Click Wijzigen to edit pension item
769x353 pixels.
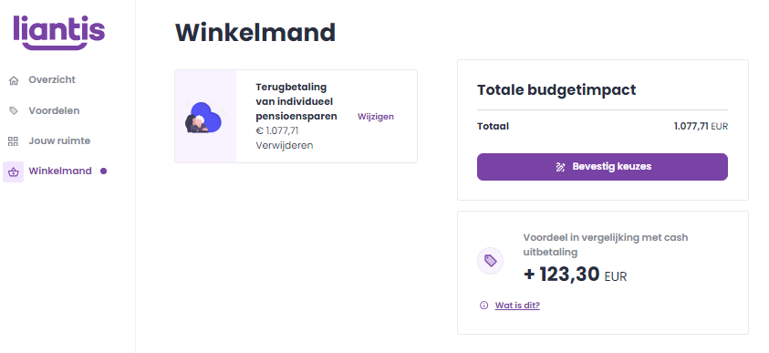point(376,117)
